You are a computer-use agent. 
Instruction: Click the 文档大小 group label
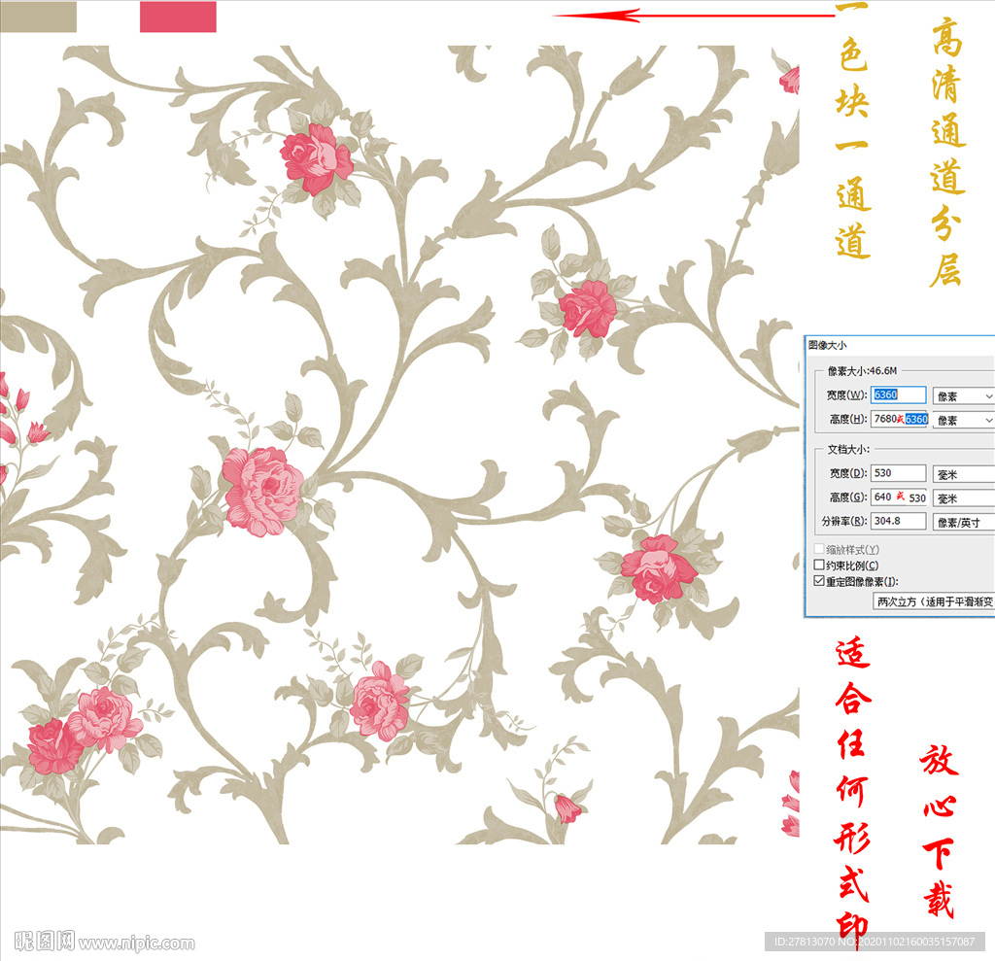pyautogui.click(x=848, y=449)
